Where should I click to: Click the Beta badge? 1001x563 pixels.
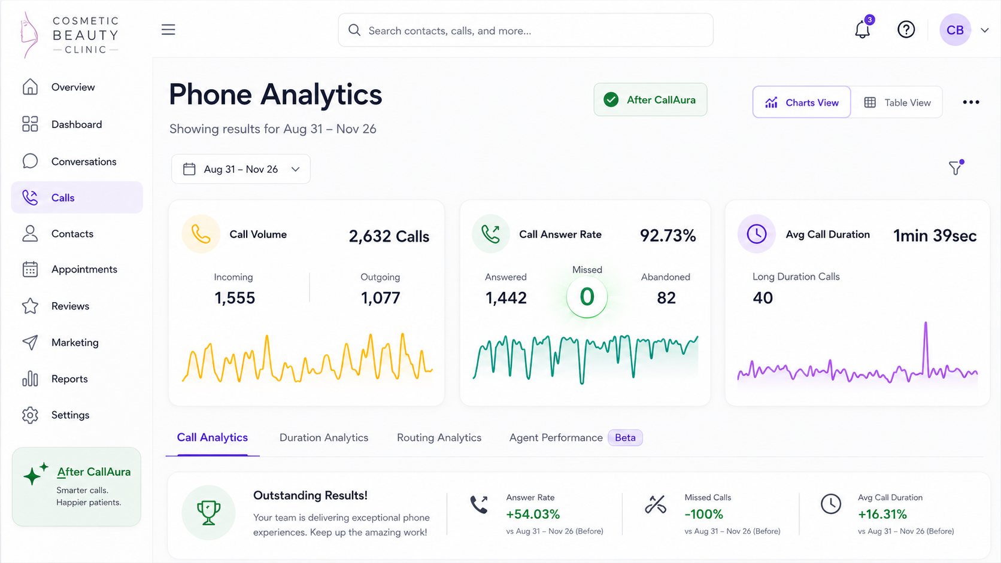pyautogui.click(x=625, y=438)
